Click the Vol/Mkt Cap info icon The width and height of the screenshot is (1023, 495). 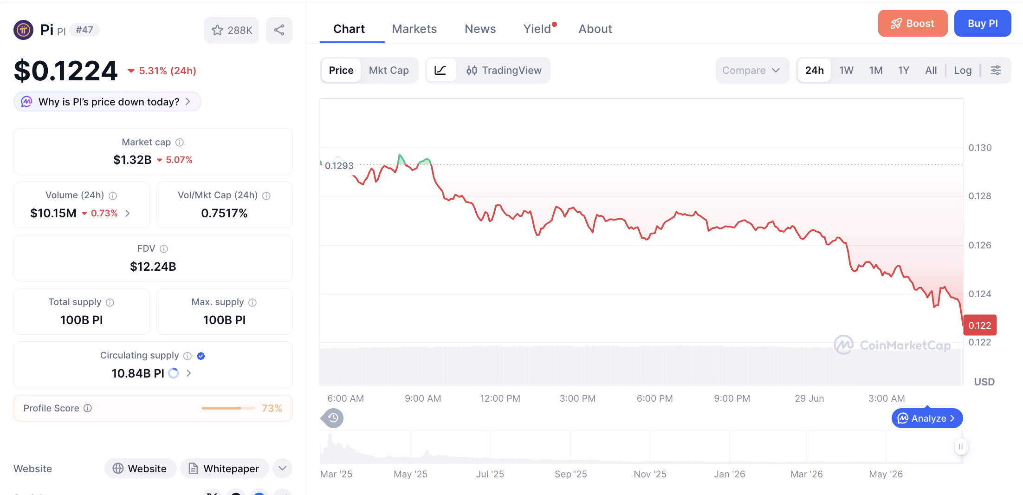pyautogui.click(x=266, y=195)
